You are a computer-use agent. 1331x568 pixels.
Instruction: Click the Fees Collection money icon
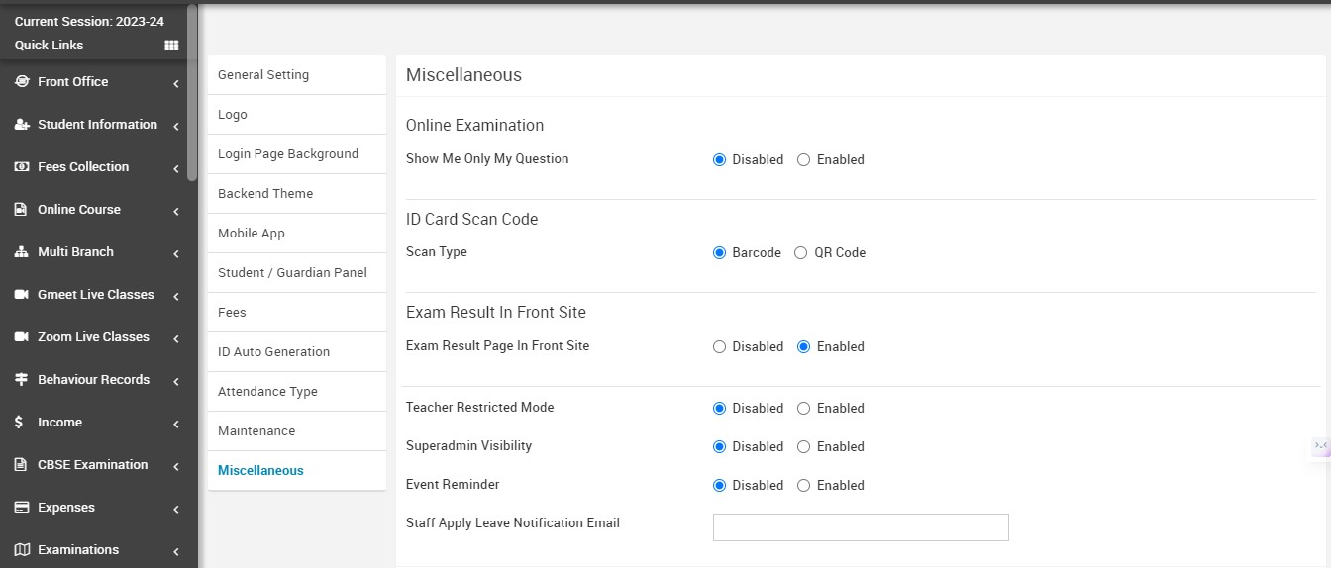pos(22,167)
